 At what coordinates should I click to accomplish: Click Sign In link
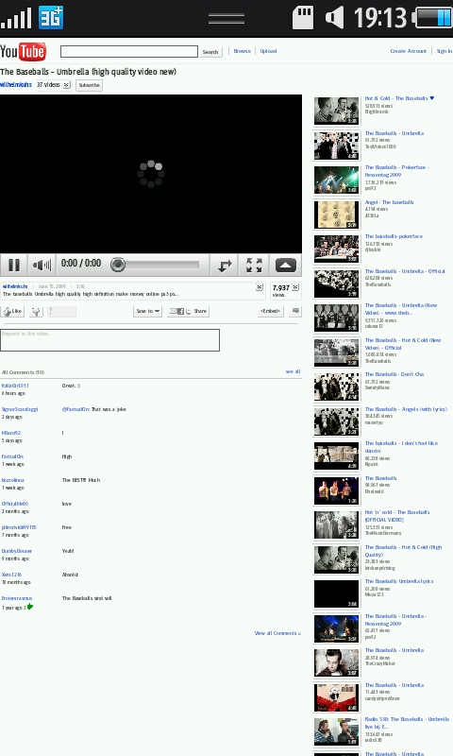pos(445,51)
